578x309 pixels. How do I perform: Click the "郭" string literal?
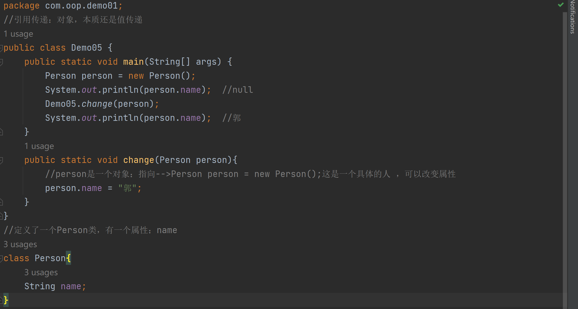tap(127, 188)
